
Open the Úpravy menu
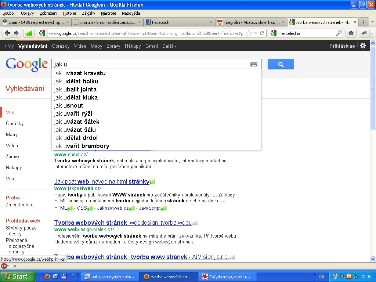click(27, 13)
